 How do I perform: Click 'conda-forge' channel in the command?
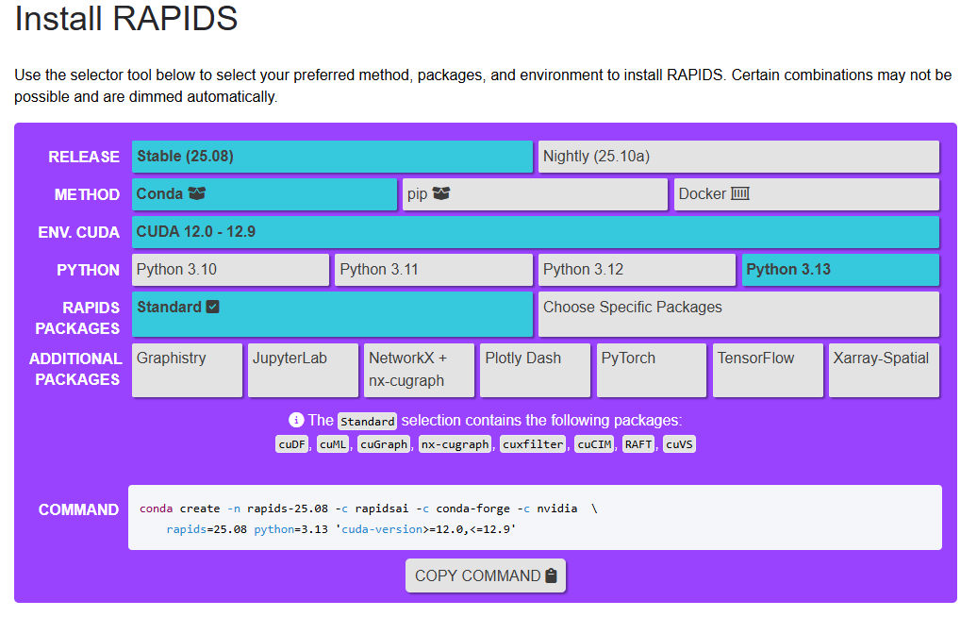(x=473, y=509)
